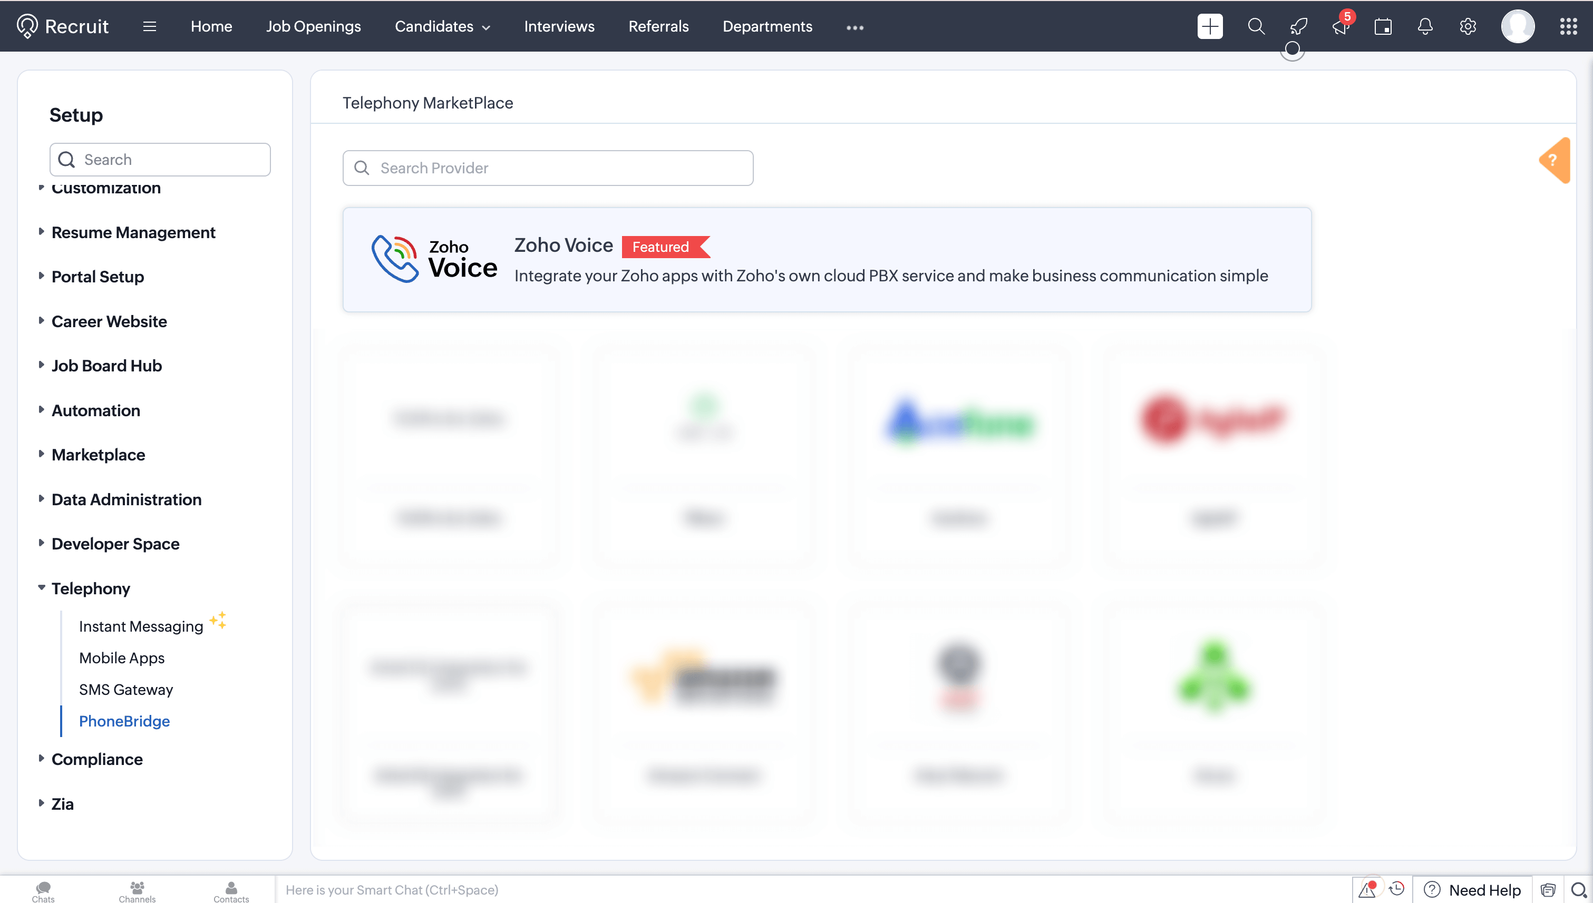The width and height of the screenshot is (1593, 903).
Task: Open the Zoho Voice featured card
Action: [826, 259]
